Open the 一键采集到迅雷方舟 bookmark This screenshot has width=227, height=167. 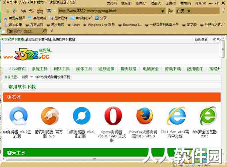tap(162, 25)
